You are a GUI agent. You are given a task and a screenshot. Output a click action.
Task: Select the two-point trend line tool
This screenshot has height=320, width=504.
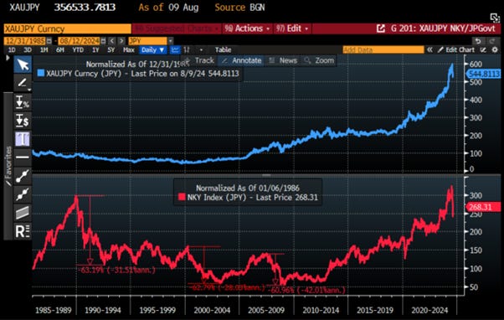tap(23, 176)
